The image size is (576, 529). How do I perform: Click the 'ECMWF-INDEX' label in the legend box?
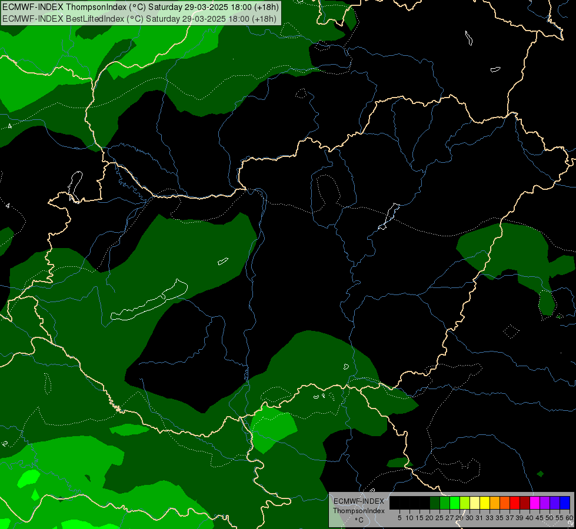[x=358, y=501]
